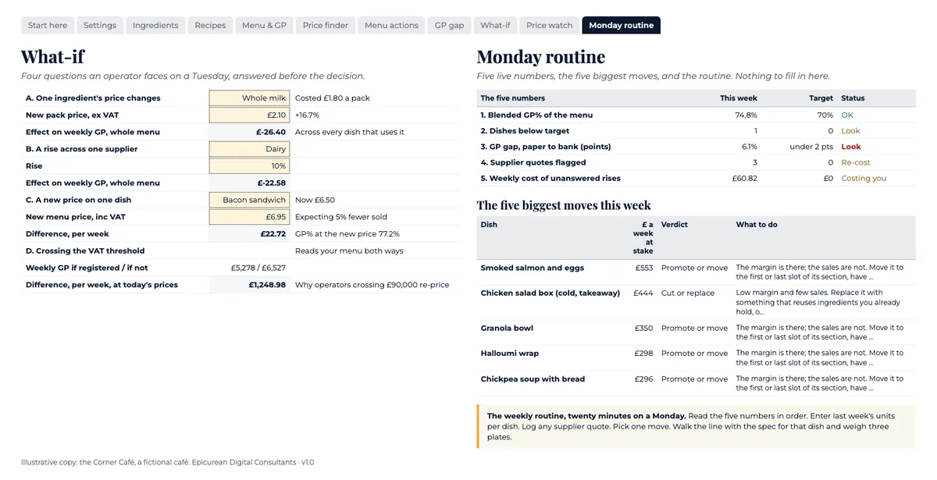Click the 'What to do' column header
The image size is (937, 480).
[x=757, y=224]
